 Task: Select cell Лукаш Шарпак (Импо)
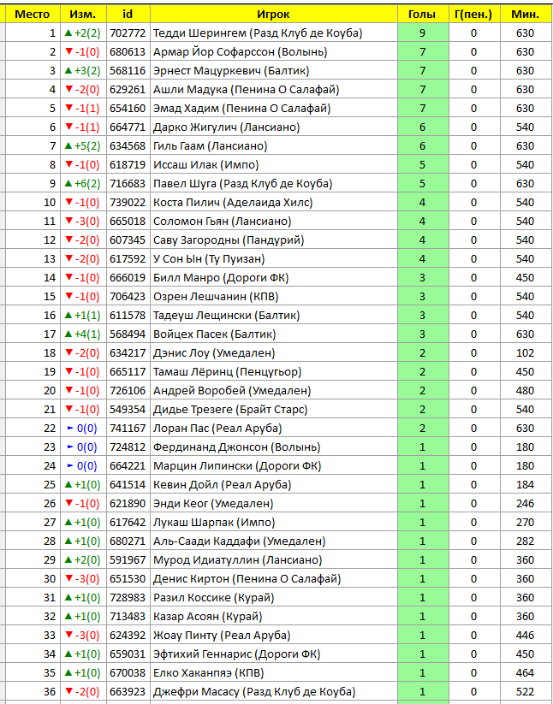tap(274, 523)
